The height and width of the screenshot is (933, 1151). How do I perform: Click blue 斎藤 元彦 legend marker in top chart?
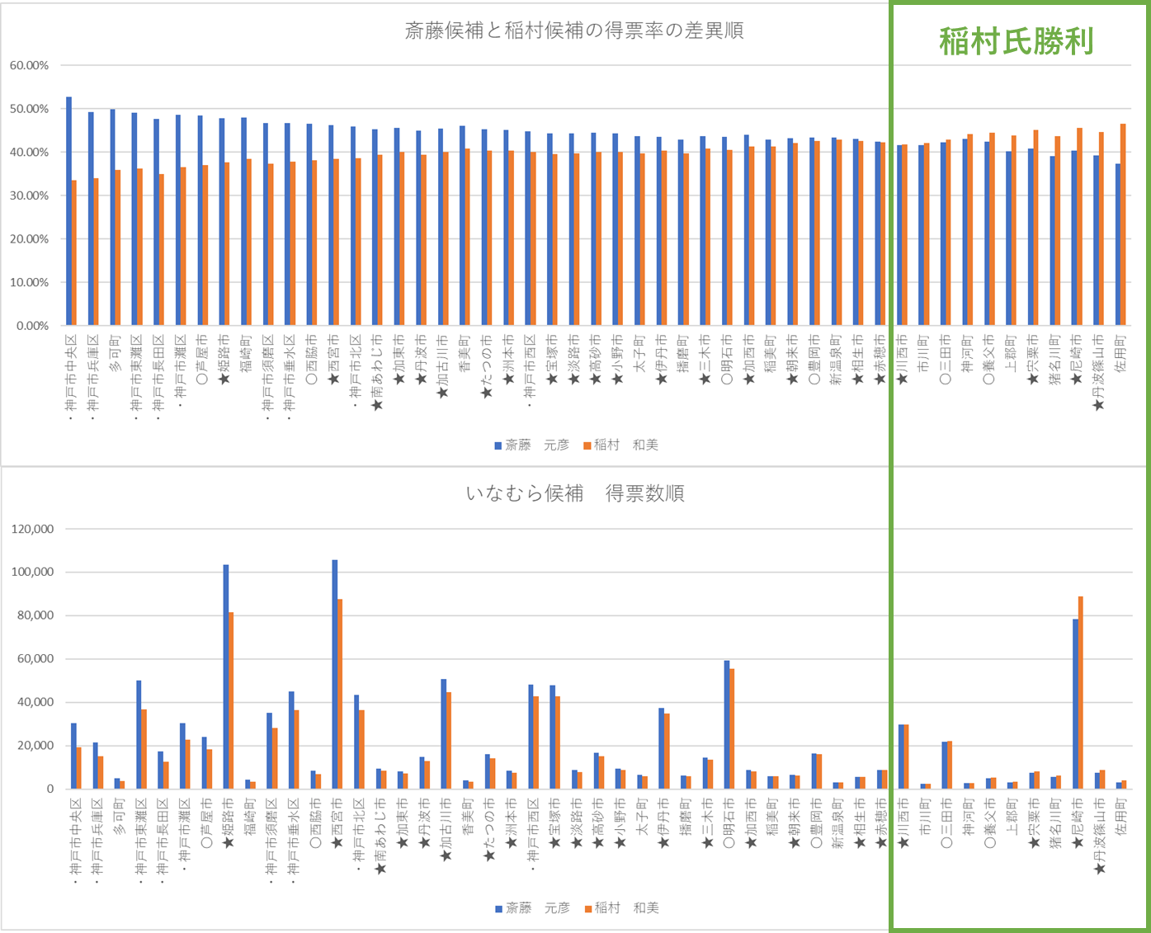(498, 445)
